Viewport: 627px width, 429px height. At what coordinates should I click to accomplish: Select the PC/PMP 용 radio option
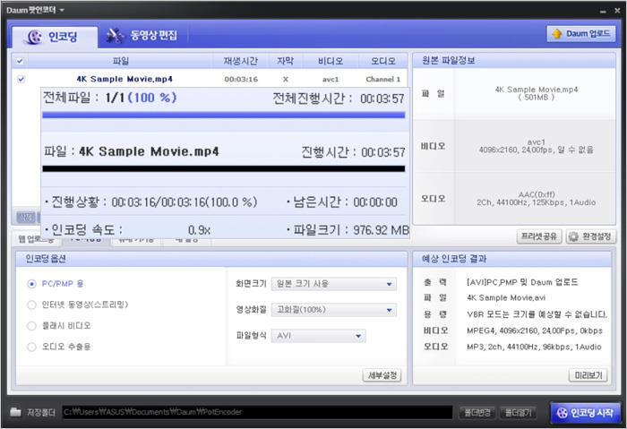[x=32, y=284]
